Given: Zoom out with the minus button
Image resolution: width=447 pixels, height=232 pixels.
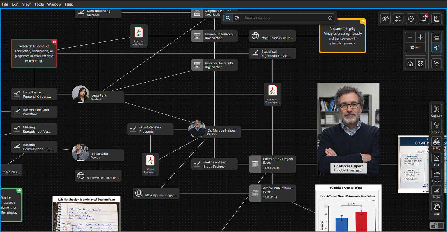Looking at the screenshot, I should click(x=410, y=37).
